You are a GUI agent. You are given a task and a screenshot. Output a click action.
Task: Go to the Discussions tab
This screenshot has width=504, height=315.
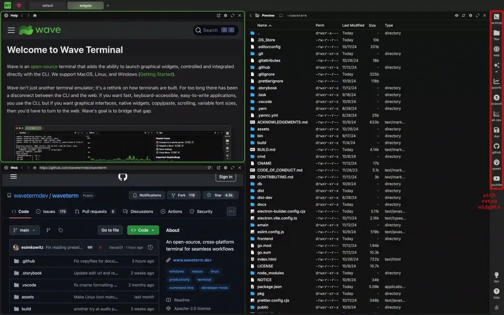tap(138, 211)
